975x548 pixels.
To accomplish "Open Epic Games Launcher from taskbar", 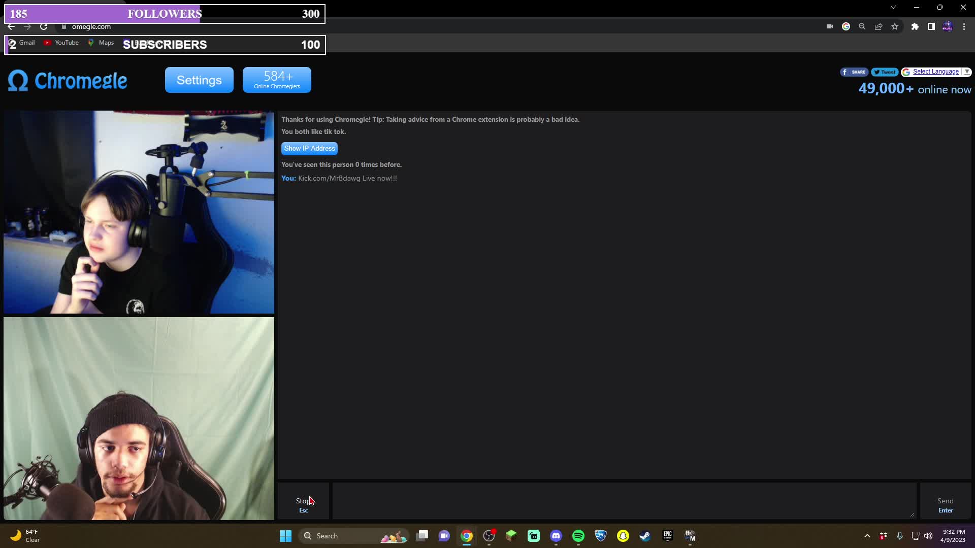I will click(668, 536).
